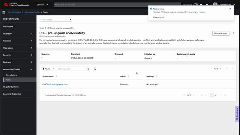
Task: Open the rhel08a.home.itguyeric.com system link
Action: coord(55,84)
